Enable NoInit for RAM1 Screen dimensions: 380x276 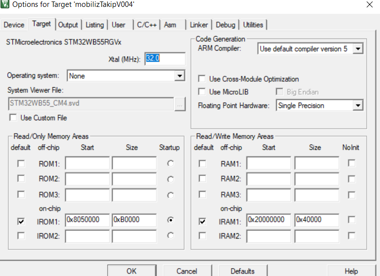coord(352,163)
